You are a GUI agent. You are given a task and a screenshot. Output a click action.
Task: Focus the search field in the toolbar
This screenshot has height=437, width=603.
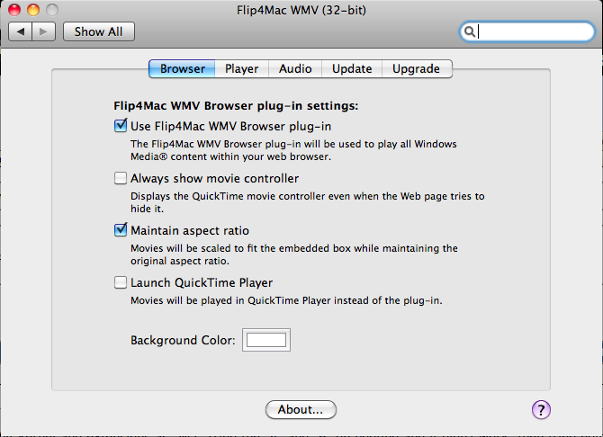[x=527, y=31]
